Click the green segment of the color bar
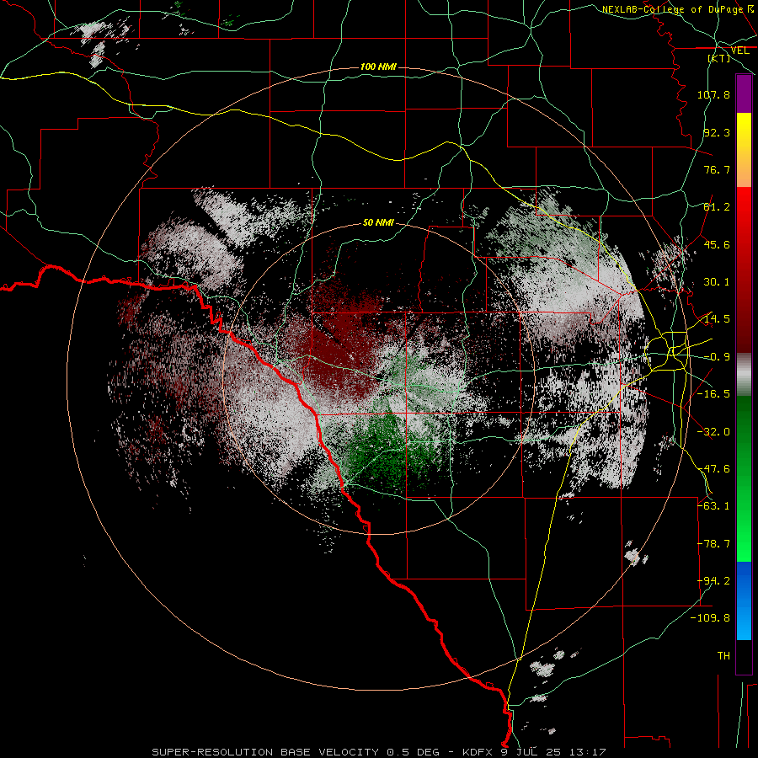The height and width of the screenshot is (758, 758). pyautogui.click(x=744, y=478)
